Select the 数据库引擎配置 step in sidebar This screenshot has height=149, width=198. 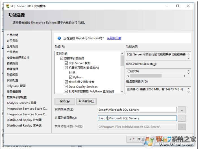pos(17,97)
